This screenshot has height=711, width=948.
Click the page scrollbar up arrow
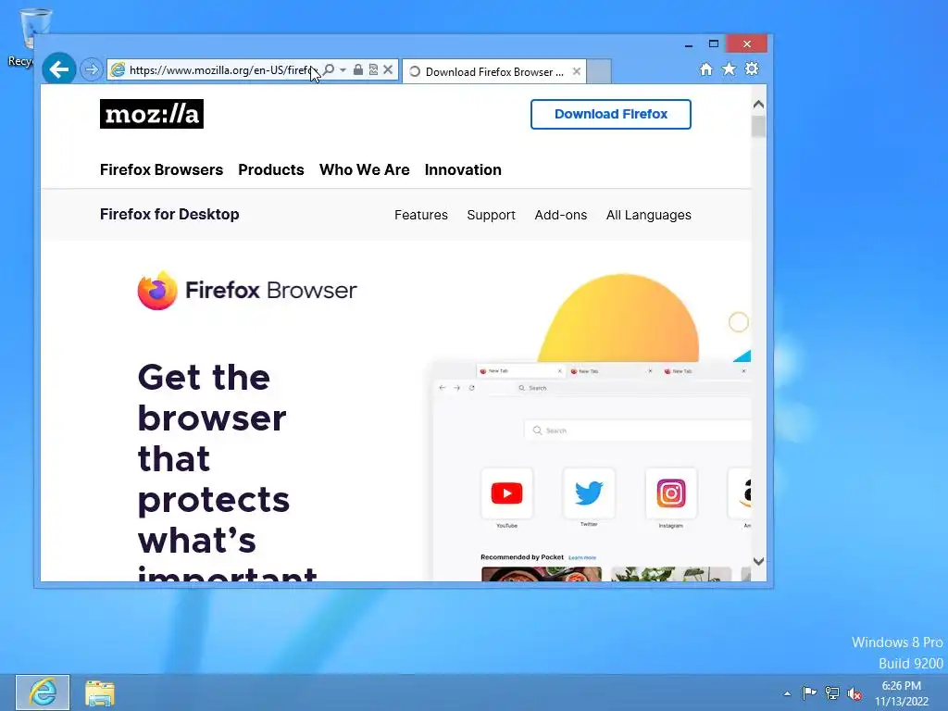[759, 105]
